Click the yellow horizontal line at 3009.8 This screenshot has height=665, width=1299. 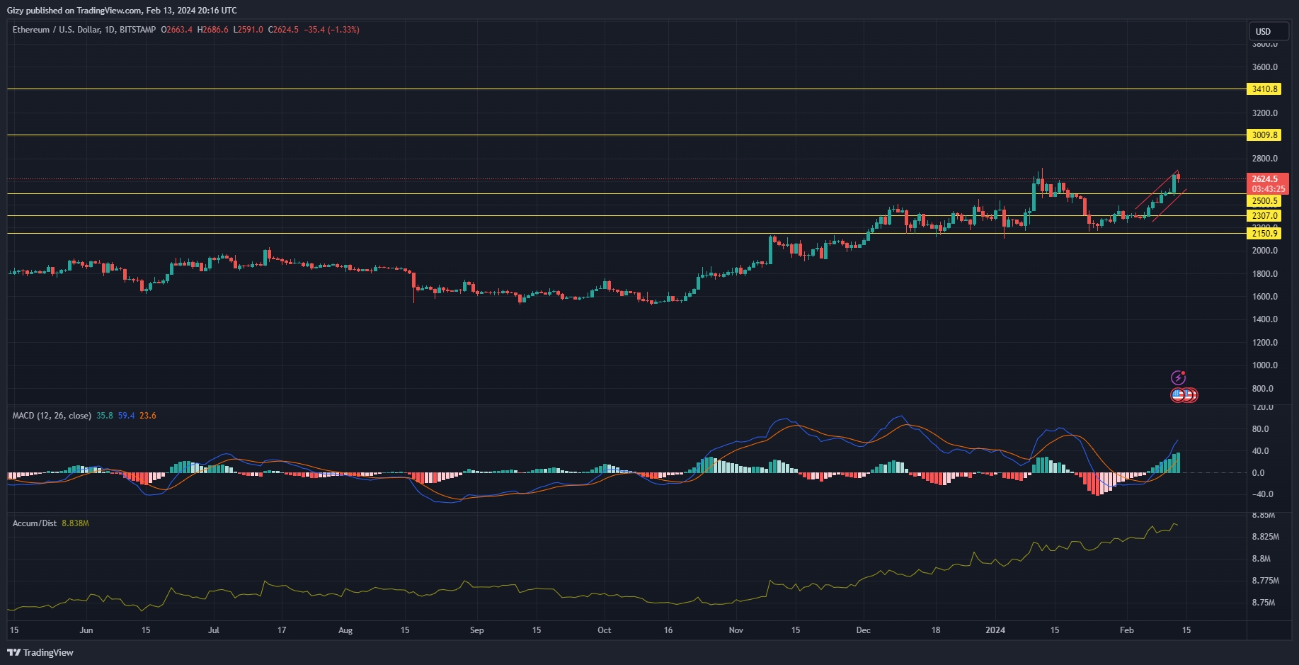626,135
